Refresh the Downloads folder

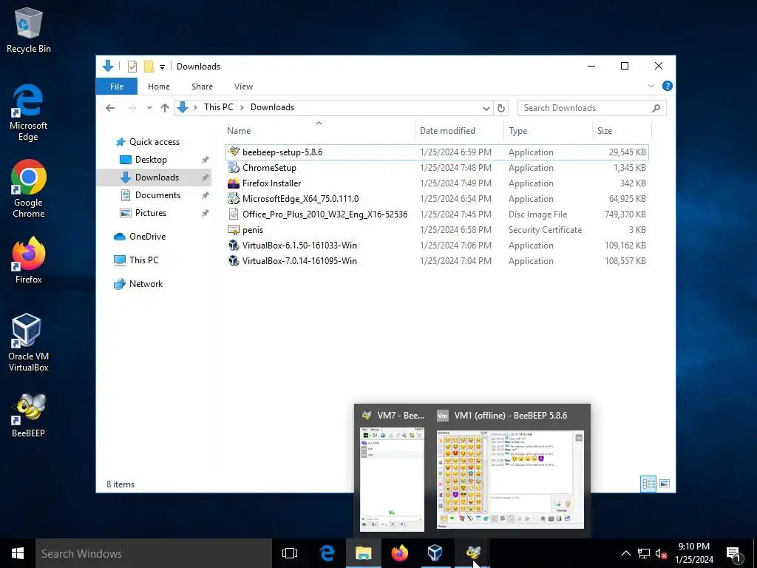tap(501, 108)
